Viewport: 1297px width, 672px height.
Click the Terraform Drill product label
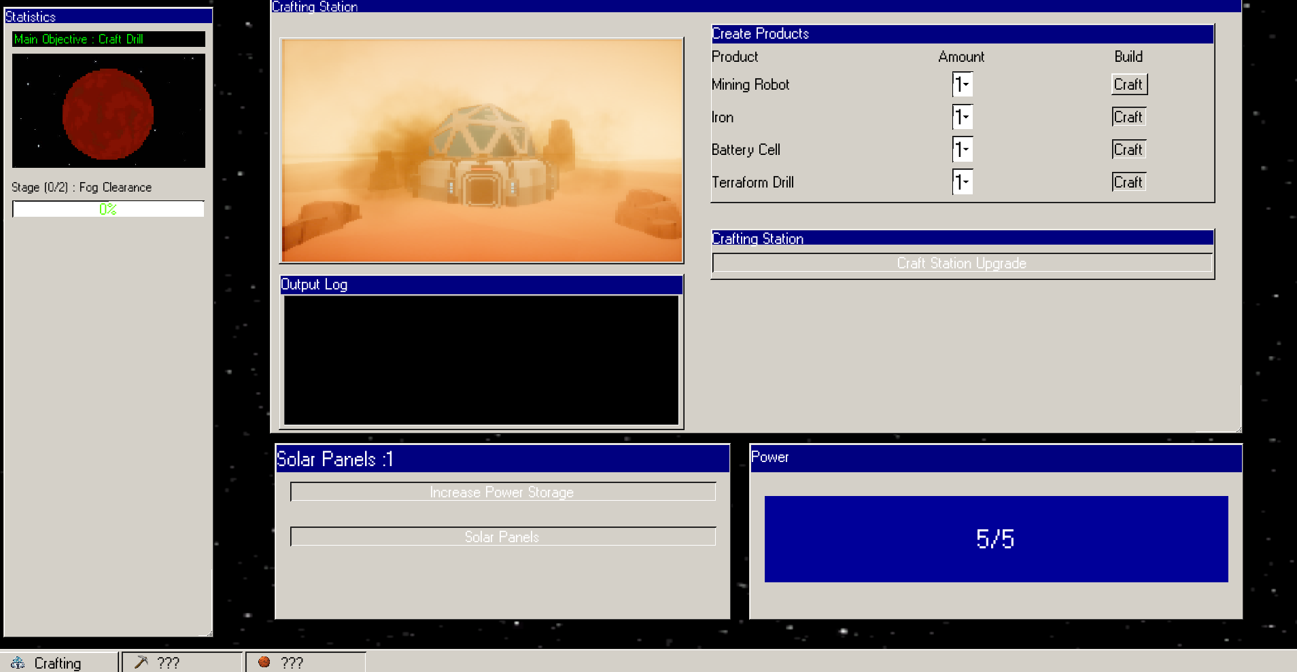[x=753, y=182]
